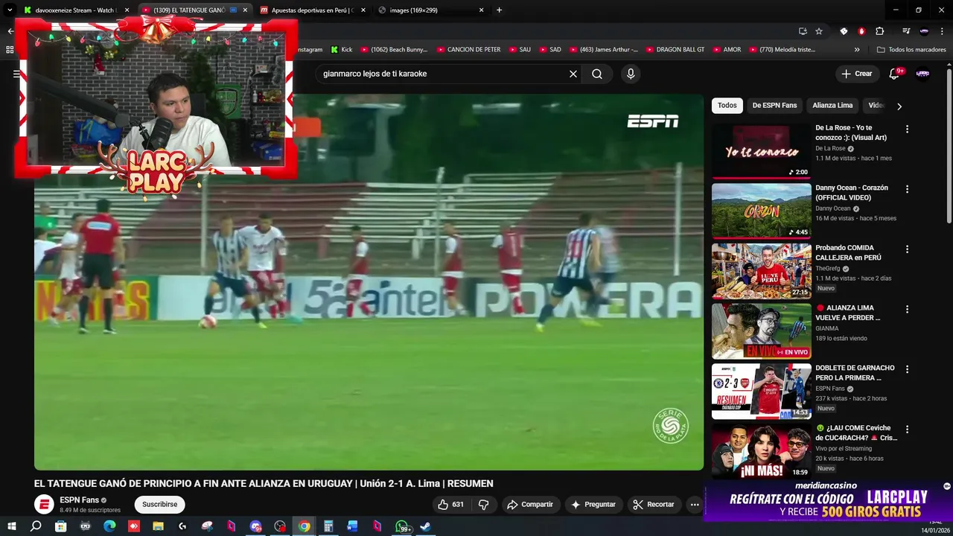Launch Microsoft Edge from the taskbar
The height and width of the screenshot is (536, 953).
pos(109,526)
